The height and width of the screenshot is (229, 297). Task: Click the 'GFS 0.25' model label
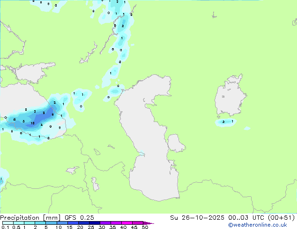79,218
